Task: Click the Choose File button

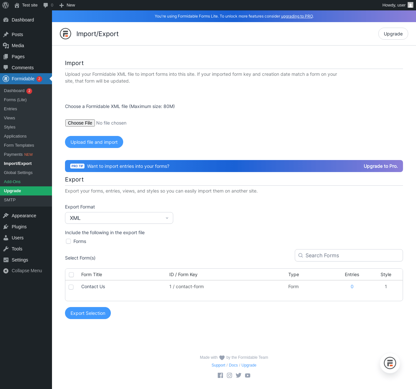Action: click(x=80, y=123)
